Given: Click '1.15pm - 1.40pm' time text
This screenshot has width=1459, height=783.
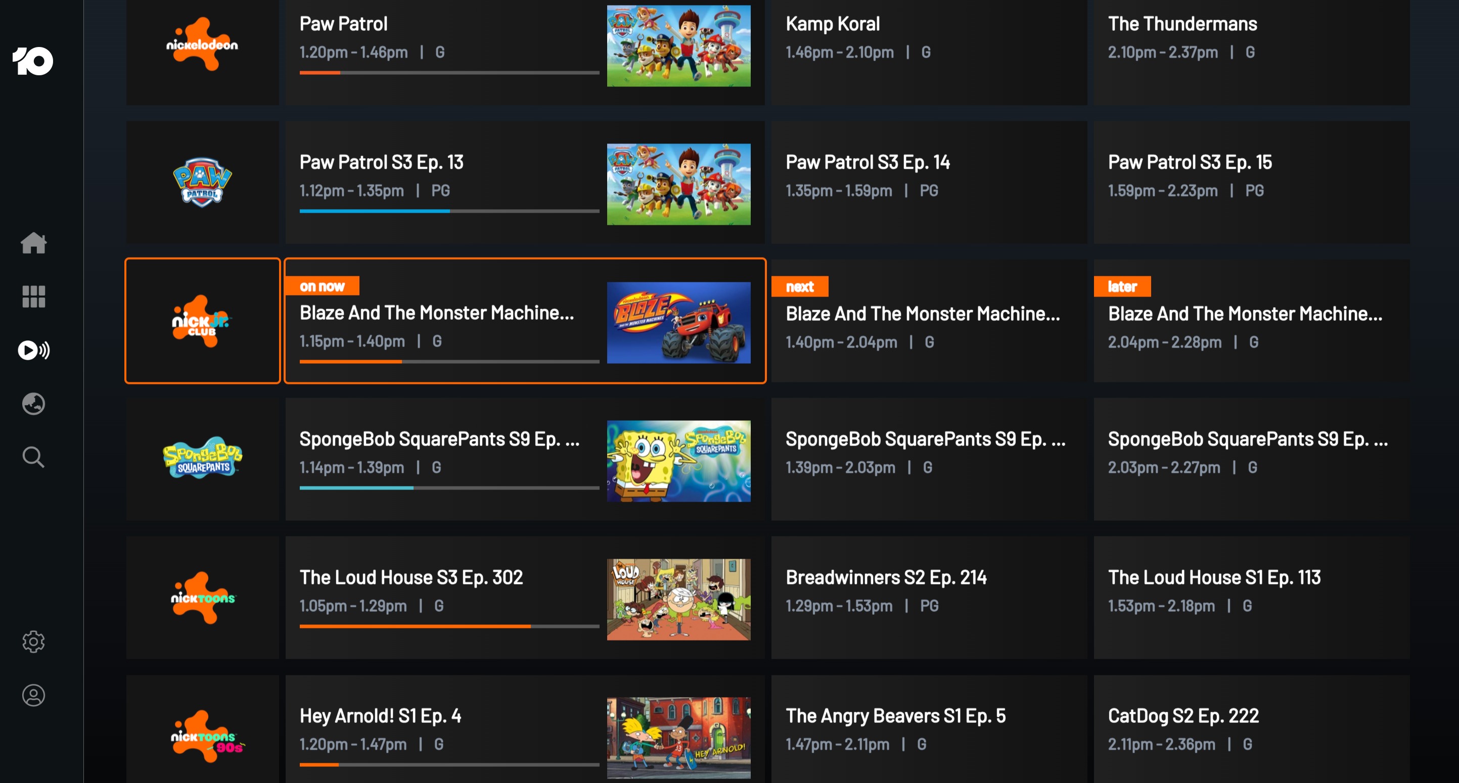Looking at the screenshot, I should coord(352,341).
